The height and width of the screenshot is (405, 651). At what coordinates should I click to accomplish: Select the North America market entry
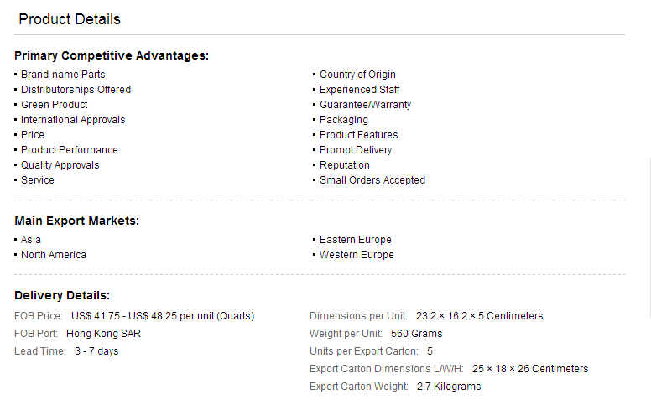click(x=54, y=255)
